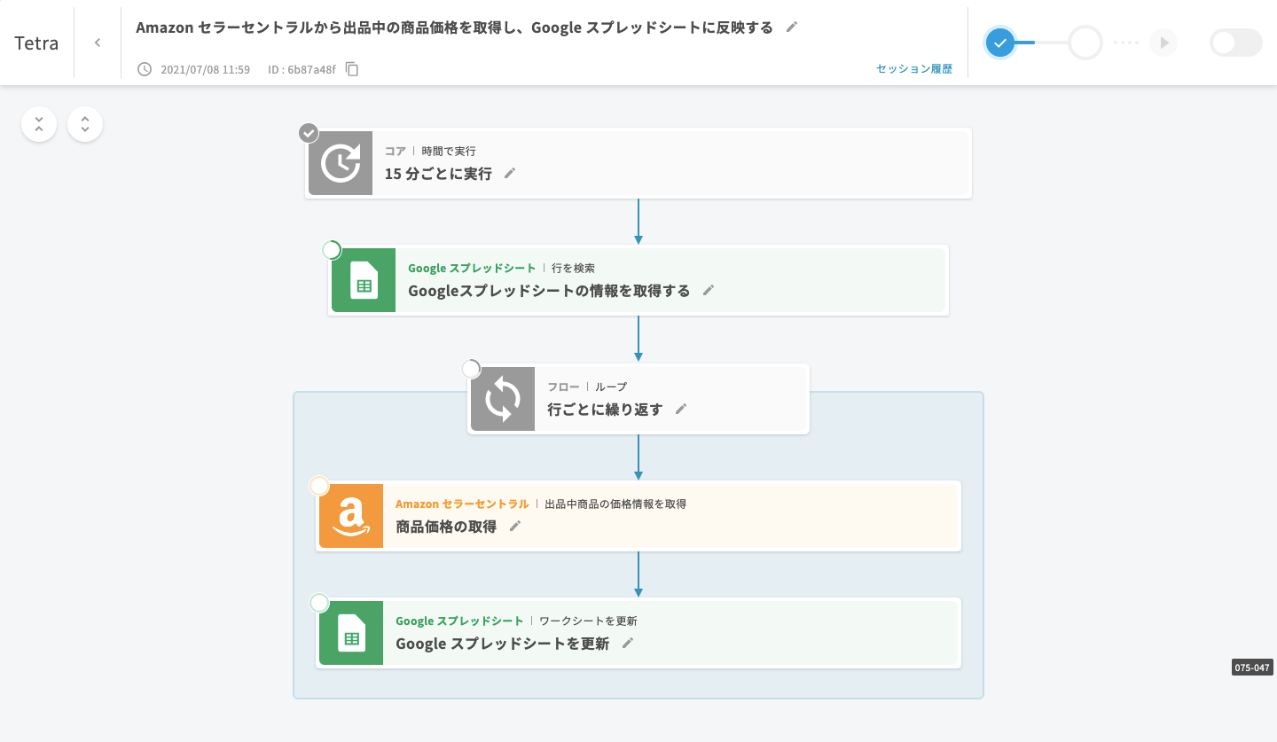Open the clock timer trigger icon
The height and width of the screenshot is (742, 1277).
[341, 163]
